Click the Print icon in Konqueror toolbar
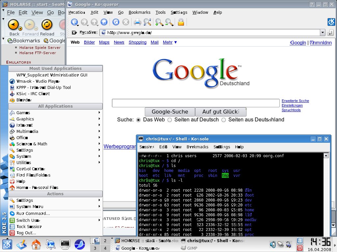337x252 pixels. (x=137, y=22)
